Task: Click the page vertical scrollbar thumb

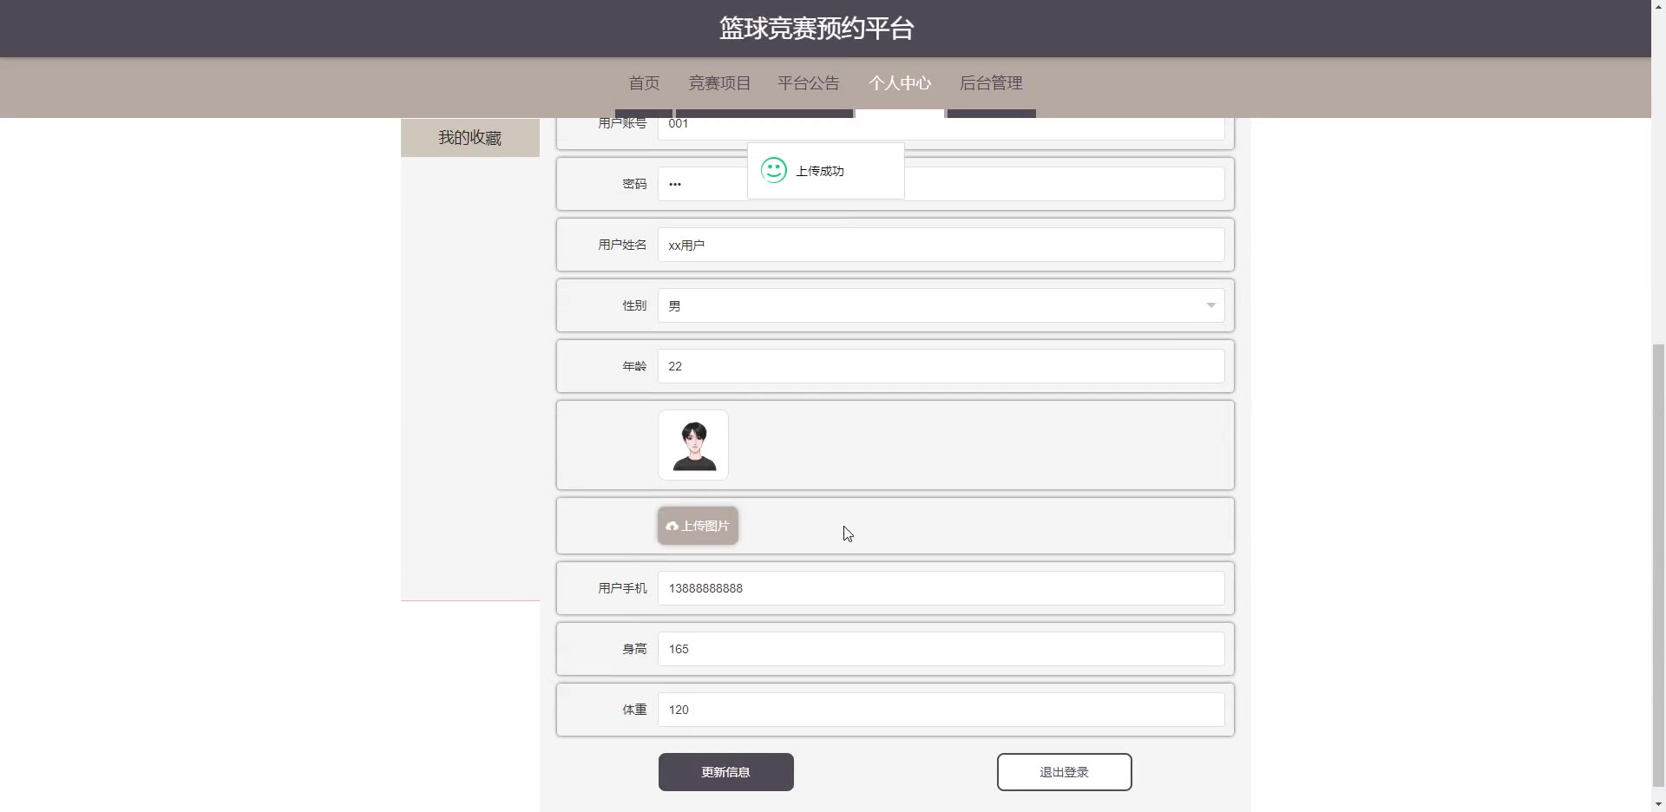Action: [1658, 564]
